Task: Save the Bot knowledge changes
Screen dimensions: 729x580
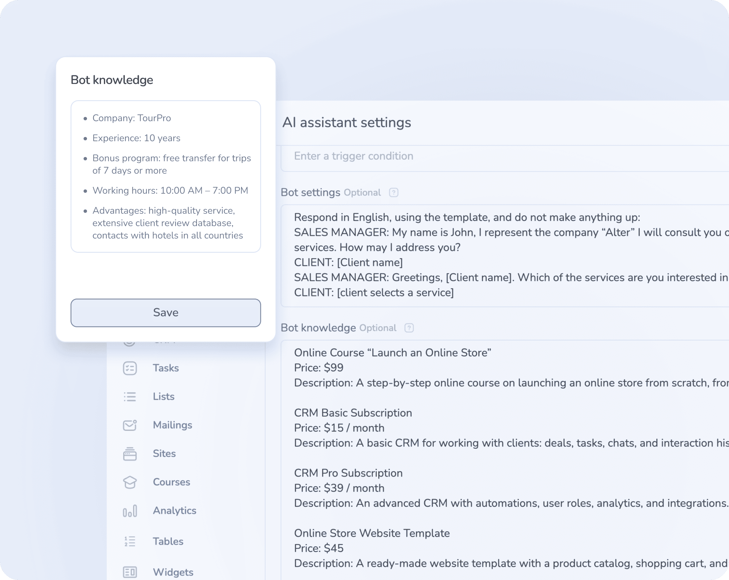Action: [165, 312]
